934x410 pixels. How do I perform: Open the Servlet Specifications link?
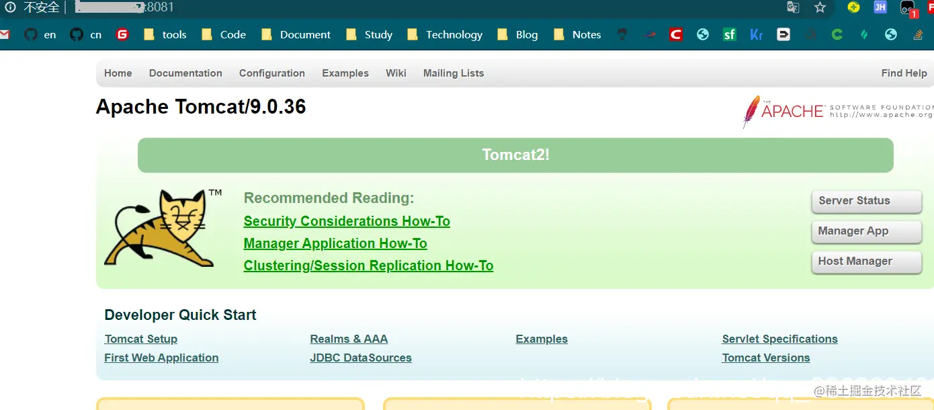point(780,339)
